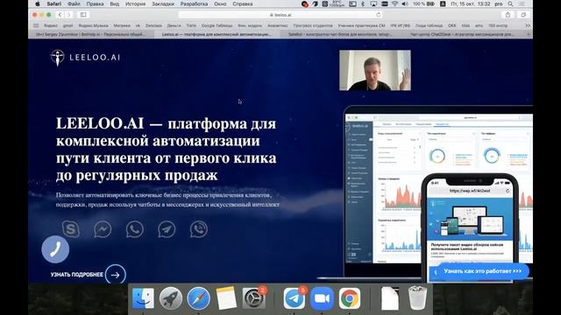Click the Facebook Messenger icon
Image resolution: width=561 pixels, height=315 pixels.
pyautogui.click(x=103, y=229)
